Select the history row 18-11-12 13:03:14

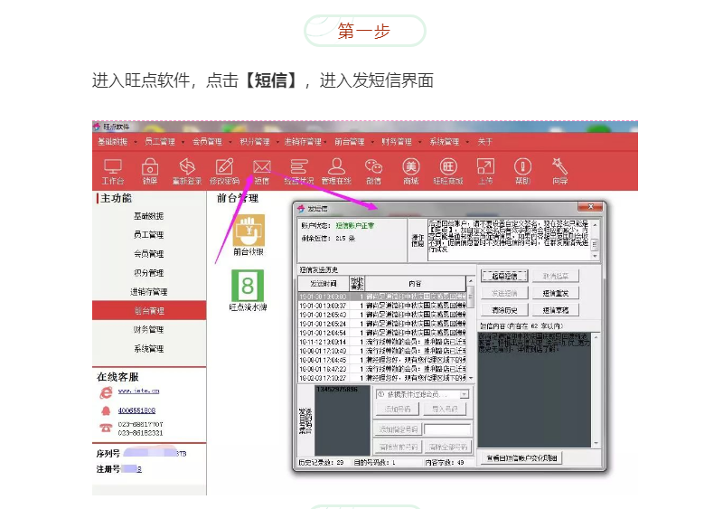pos(382,342)
